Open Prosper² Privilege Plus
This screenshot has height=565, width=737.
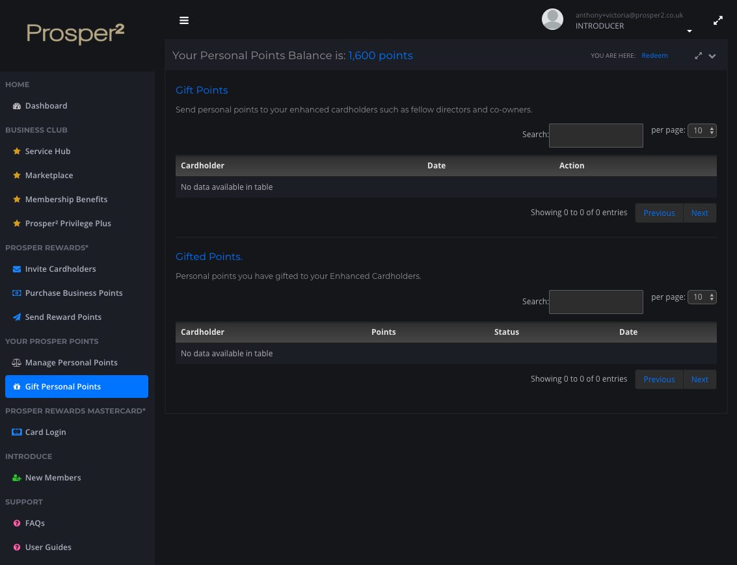pos(68,223)
